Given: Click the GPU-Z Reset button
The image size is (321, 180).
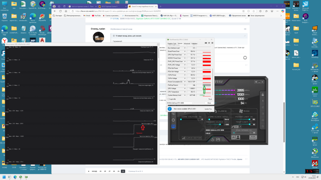Looking at the screenshot, I should 210,99.
